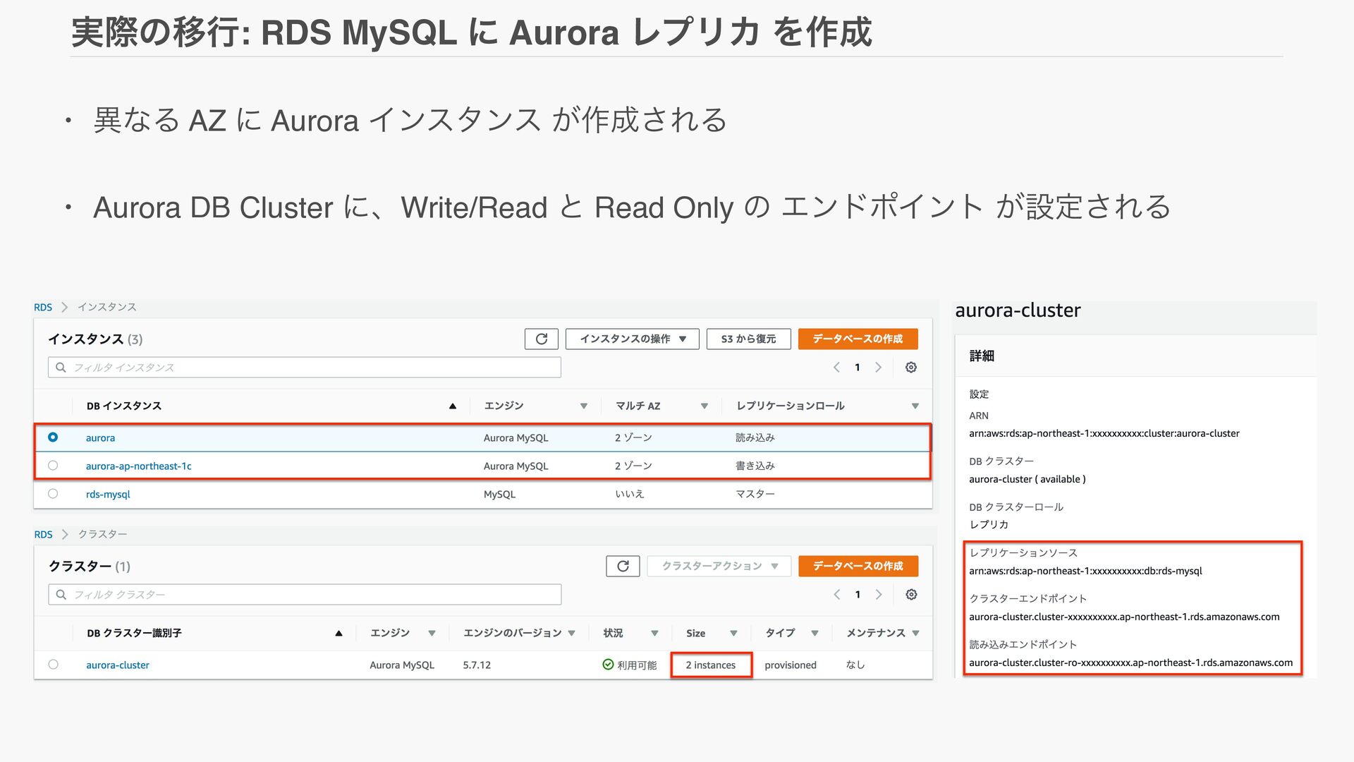
Task: Open clusters table settings gear
Action: 910,594
